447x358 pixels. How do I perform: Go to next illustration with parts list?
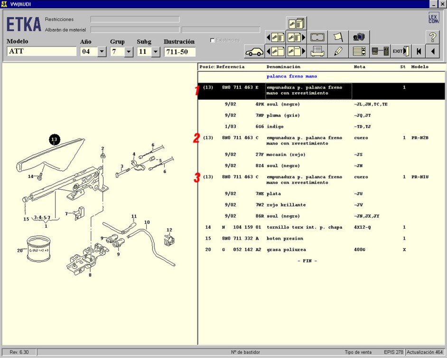pyautogui.click(x=296, y=37)
